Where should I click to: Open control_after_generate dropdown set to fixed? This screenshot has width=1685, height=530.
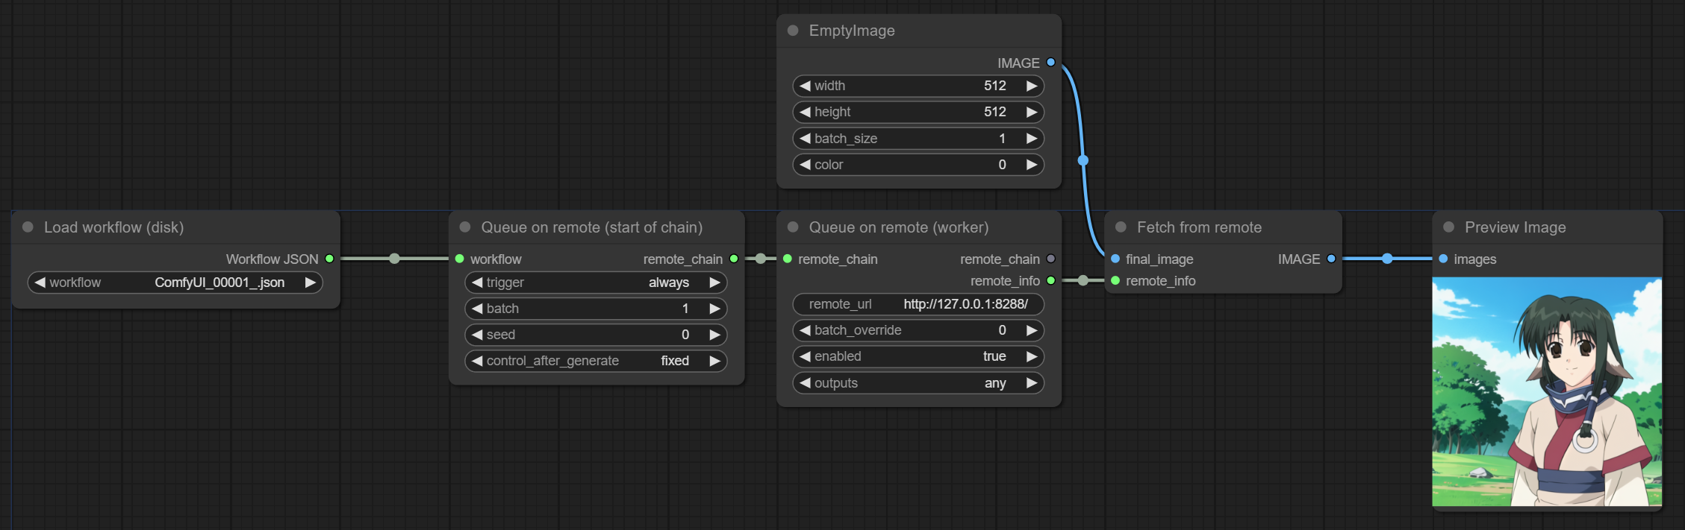click(595, 361)
